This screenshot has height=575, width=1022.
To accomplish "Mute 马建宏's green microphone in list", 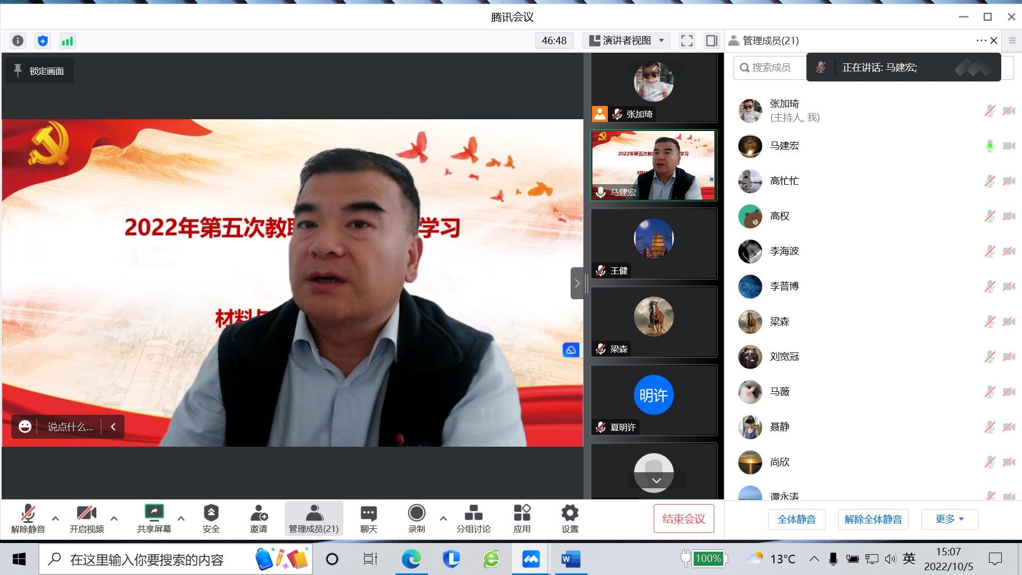I will [x=990, y=146].
